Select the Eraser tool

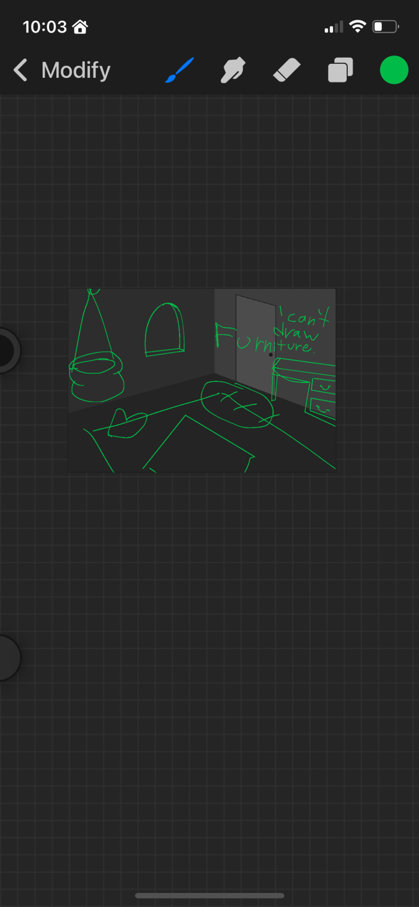[287, 70]
